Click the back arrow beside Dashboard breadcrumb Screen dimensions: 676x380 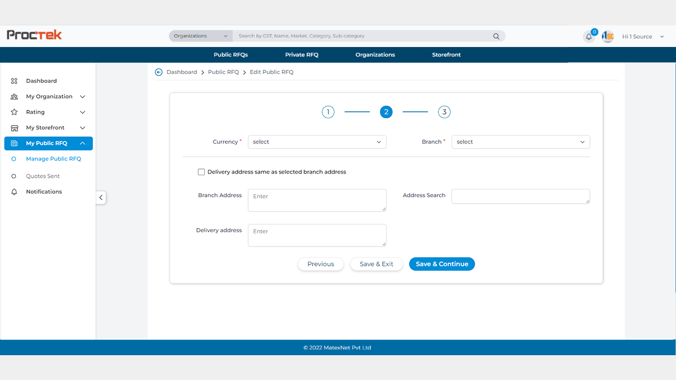[158, 72]
